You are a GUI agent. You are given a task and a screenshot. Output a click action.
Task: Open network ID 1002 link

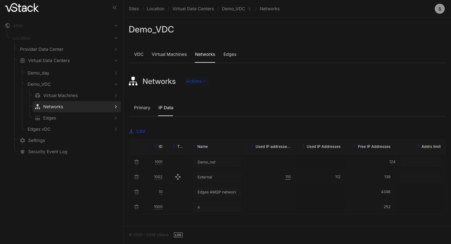(x=158, y=177)
